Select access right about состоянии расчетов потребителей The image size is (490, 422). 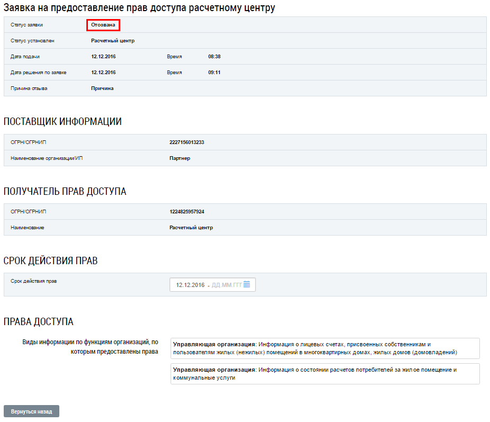[325, 374]
